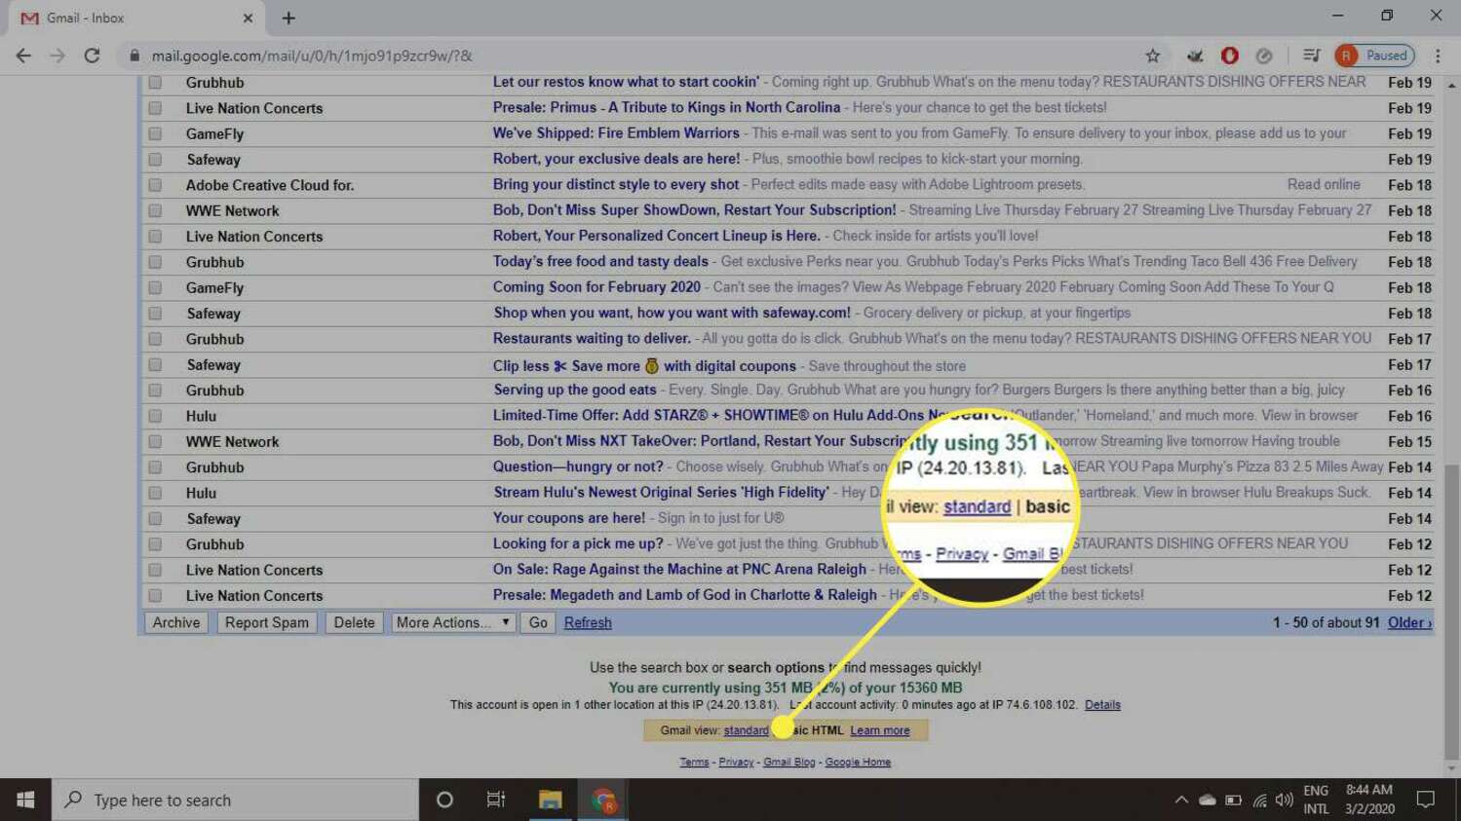1461x821 pixels.
Task: Open Chrome three-dot menu
Action: pos(1438,56)
